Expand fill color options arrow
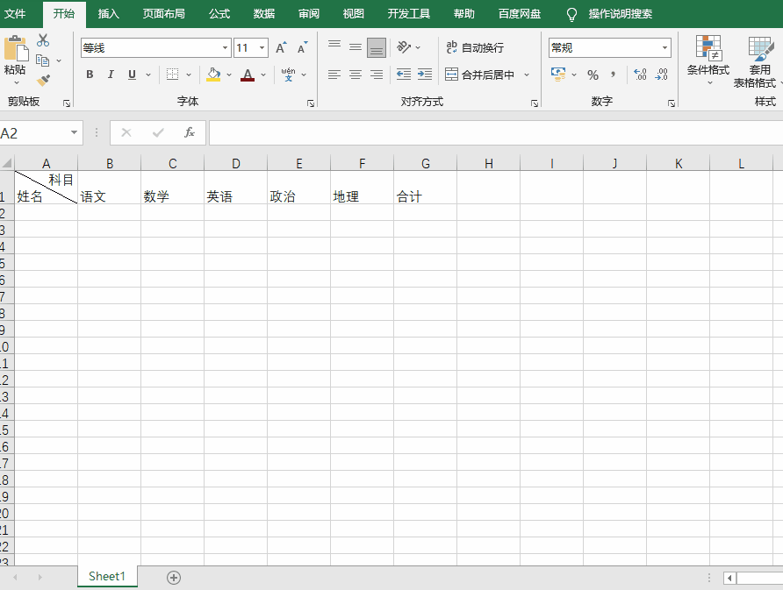Screen dimensions: 783x590 coord(229,75)
